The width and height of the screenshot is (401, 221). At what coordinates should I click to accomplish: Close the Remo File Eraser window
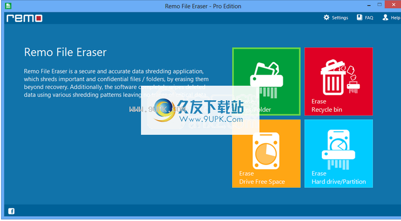pos(393,5)
